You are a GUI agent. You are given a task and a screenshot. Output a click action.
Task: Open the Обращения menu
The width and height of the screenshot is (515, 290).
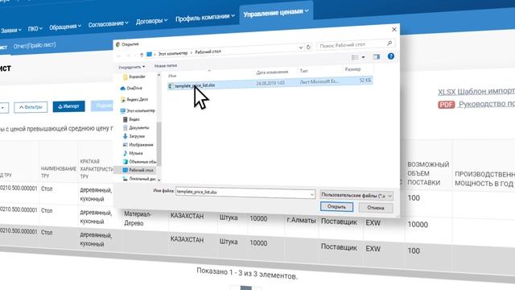(x=65, y=27)
